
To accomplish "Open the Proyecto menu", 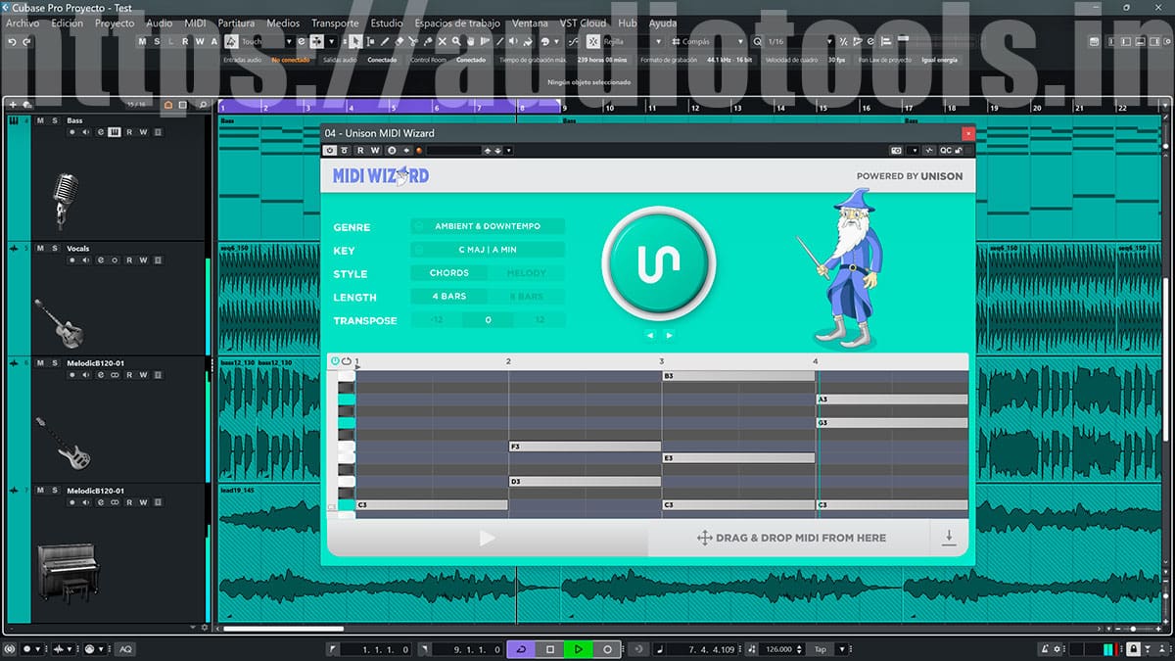I will (115, 23).
